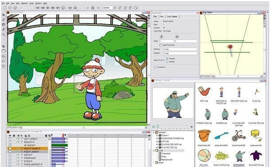Toggle the loop playback icon
Image resolution: width=271 pixels, height=167 pixels.
click(63, 8)
